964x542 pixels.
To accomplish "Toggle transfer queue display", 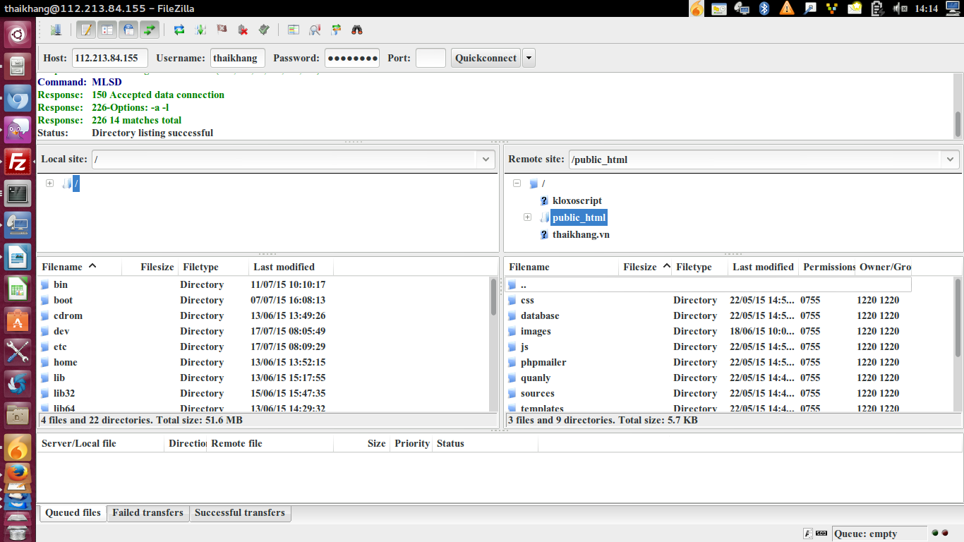I will (150, 30).
